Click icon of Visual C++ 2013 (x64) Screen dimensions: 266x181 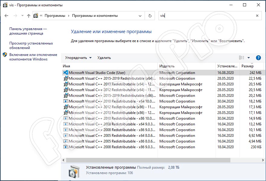66,84
